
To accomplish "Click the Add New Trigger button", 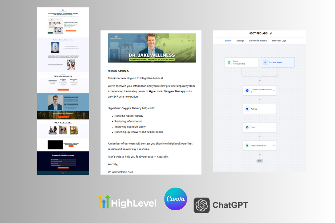I will coord(278,63).
